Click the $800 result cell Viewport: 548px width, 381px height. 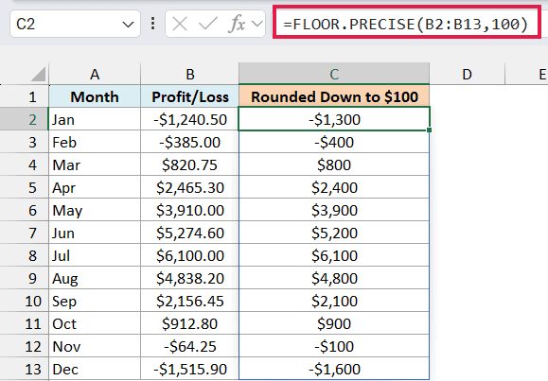pos(334,165)
